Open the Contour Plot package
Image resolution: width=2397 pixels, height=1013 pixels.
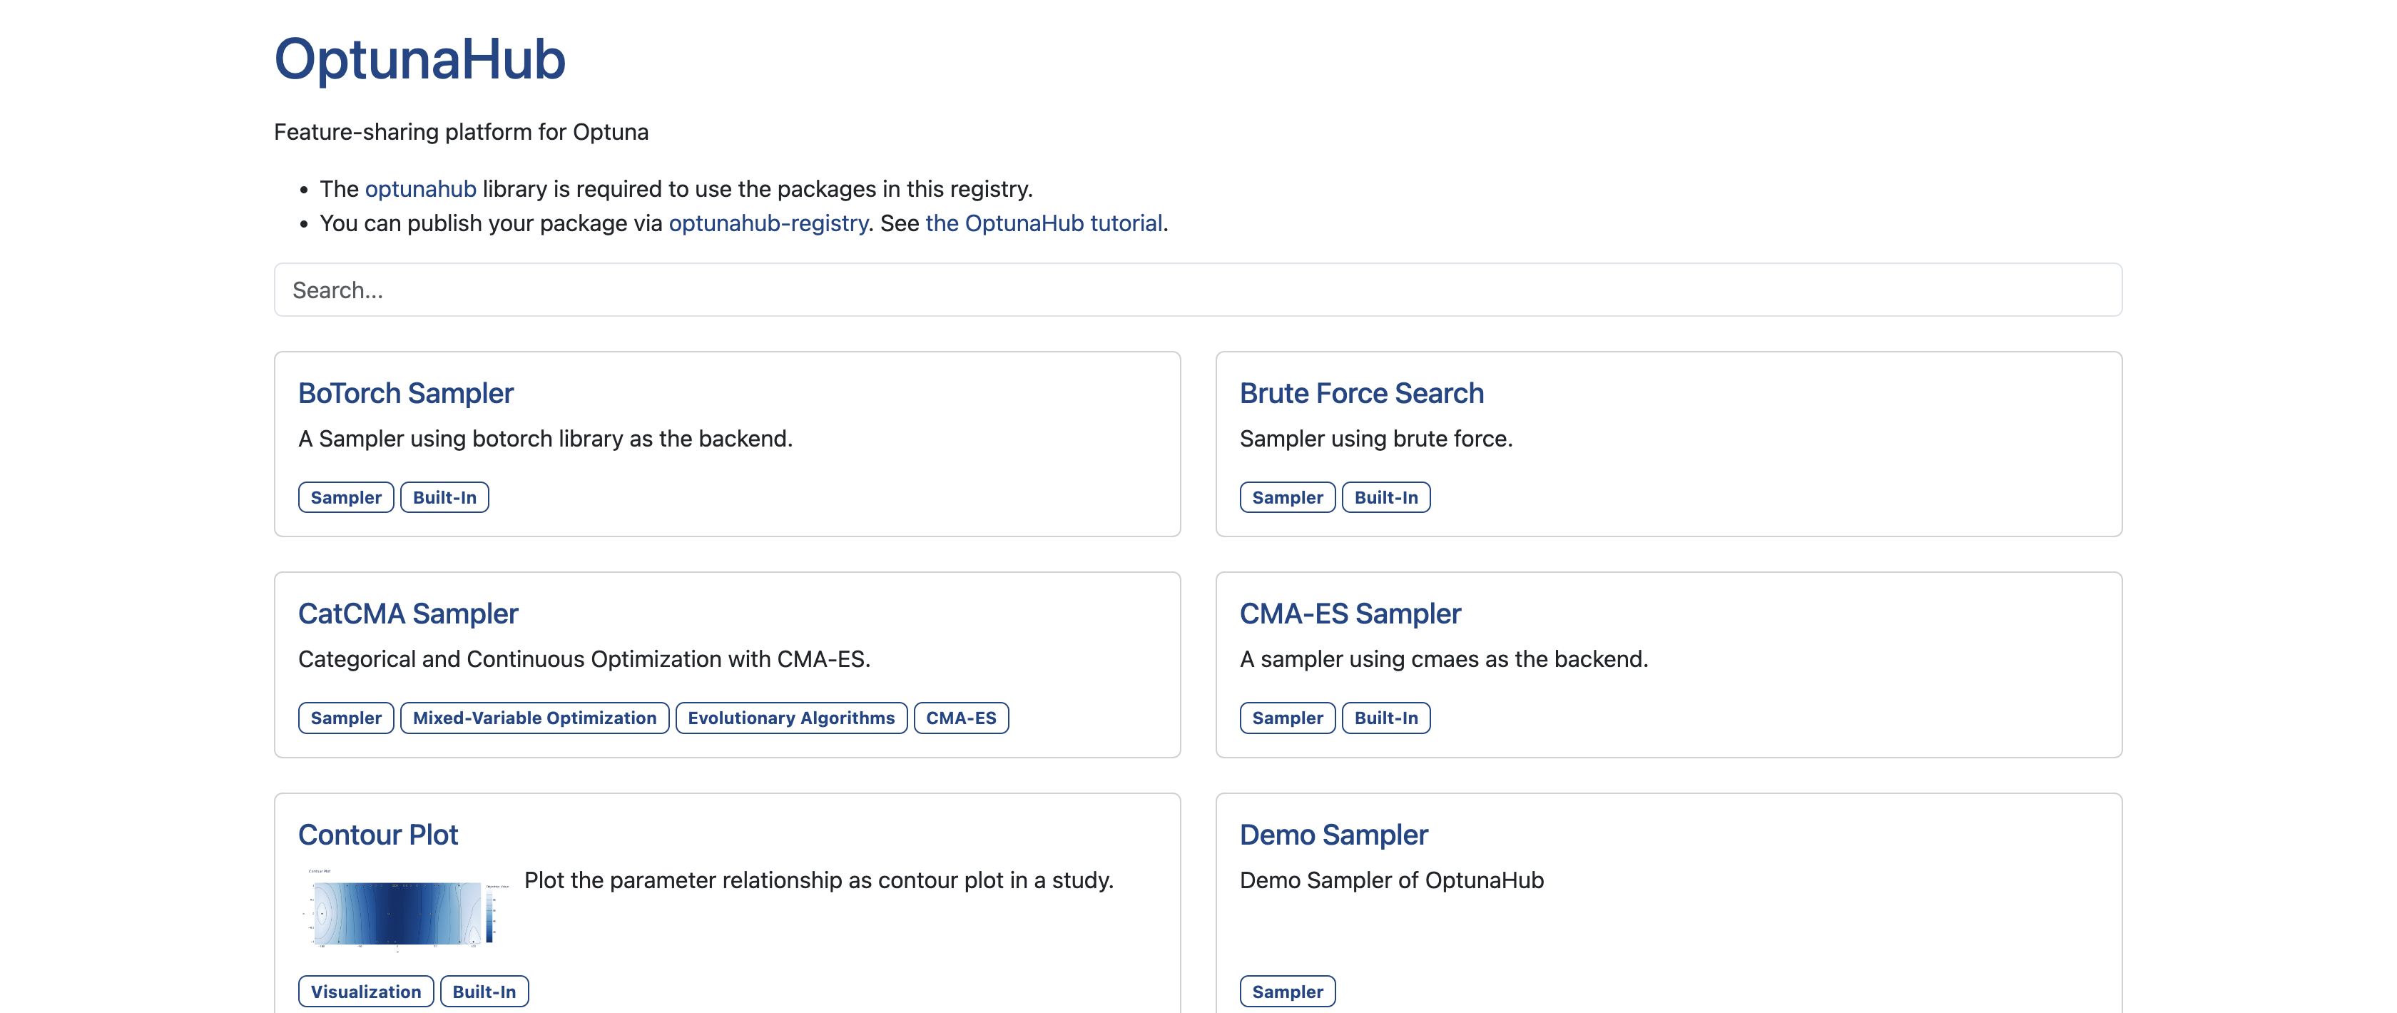point(379,835)
